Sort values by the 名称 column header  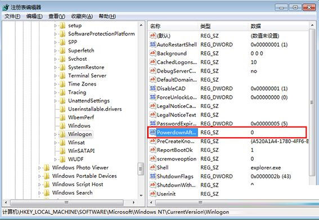click(173, 26)
